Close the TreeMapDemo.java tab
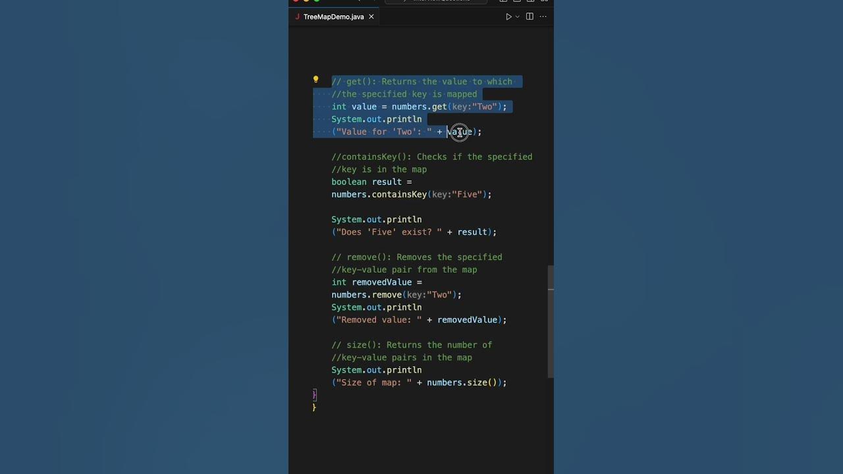This screenshot has height=474, width=843. coord(371,16)
